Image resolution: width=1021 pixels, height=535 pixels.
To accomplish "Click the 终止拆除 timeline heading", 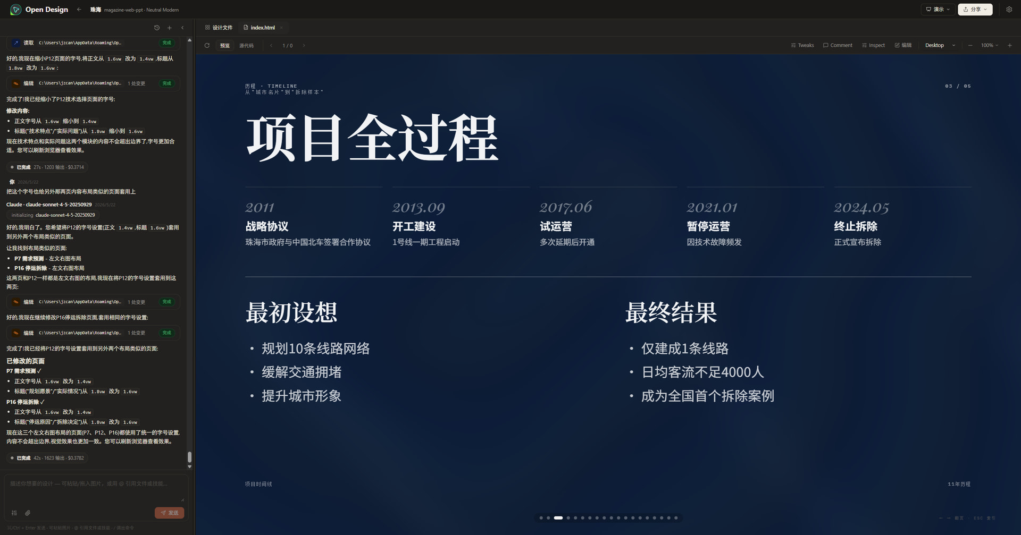I will [x=856, y=226].
